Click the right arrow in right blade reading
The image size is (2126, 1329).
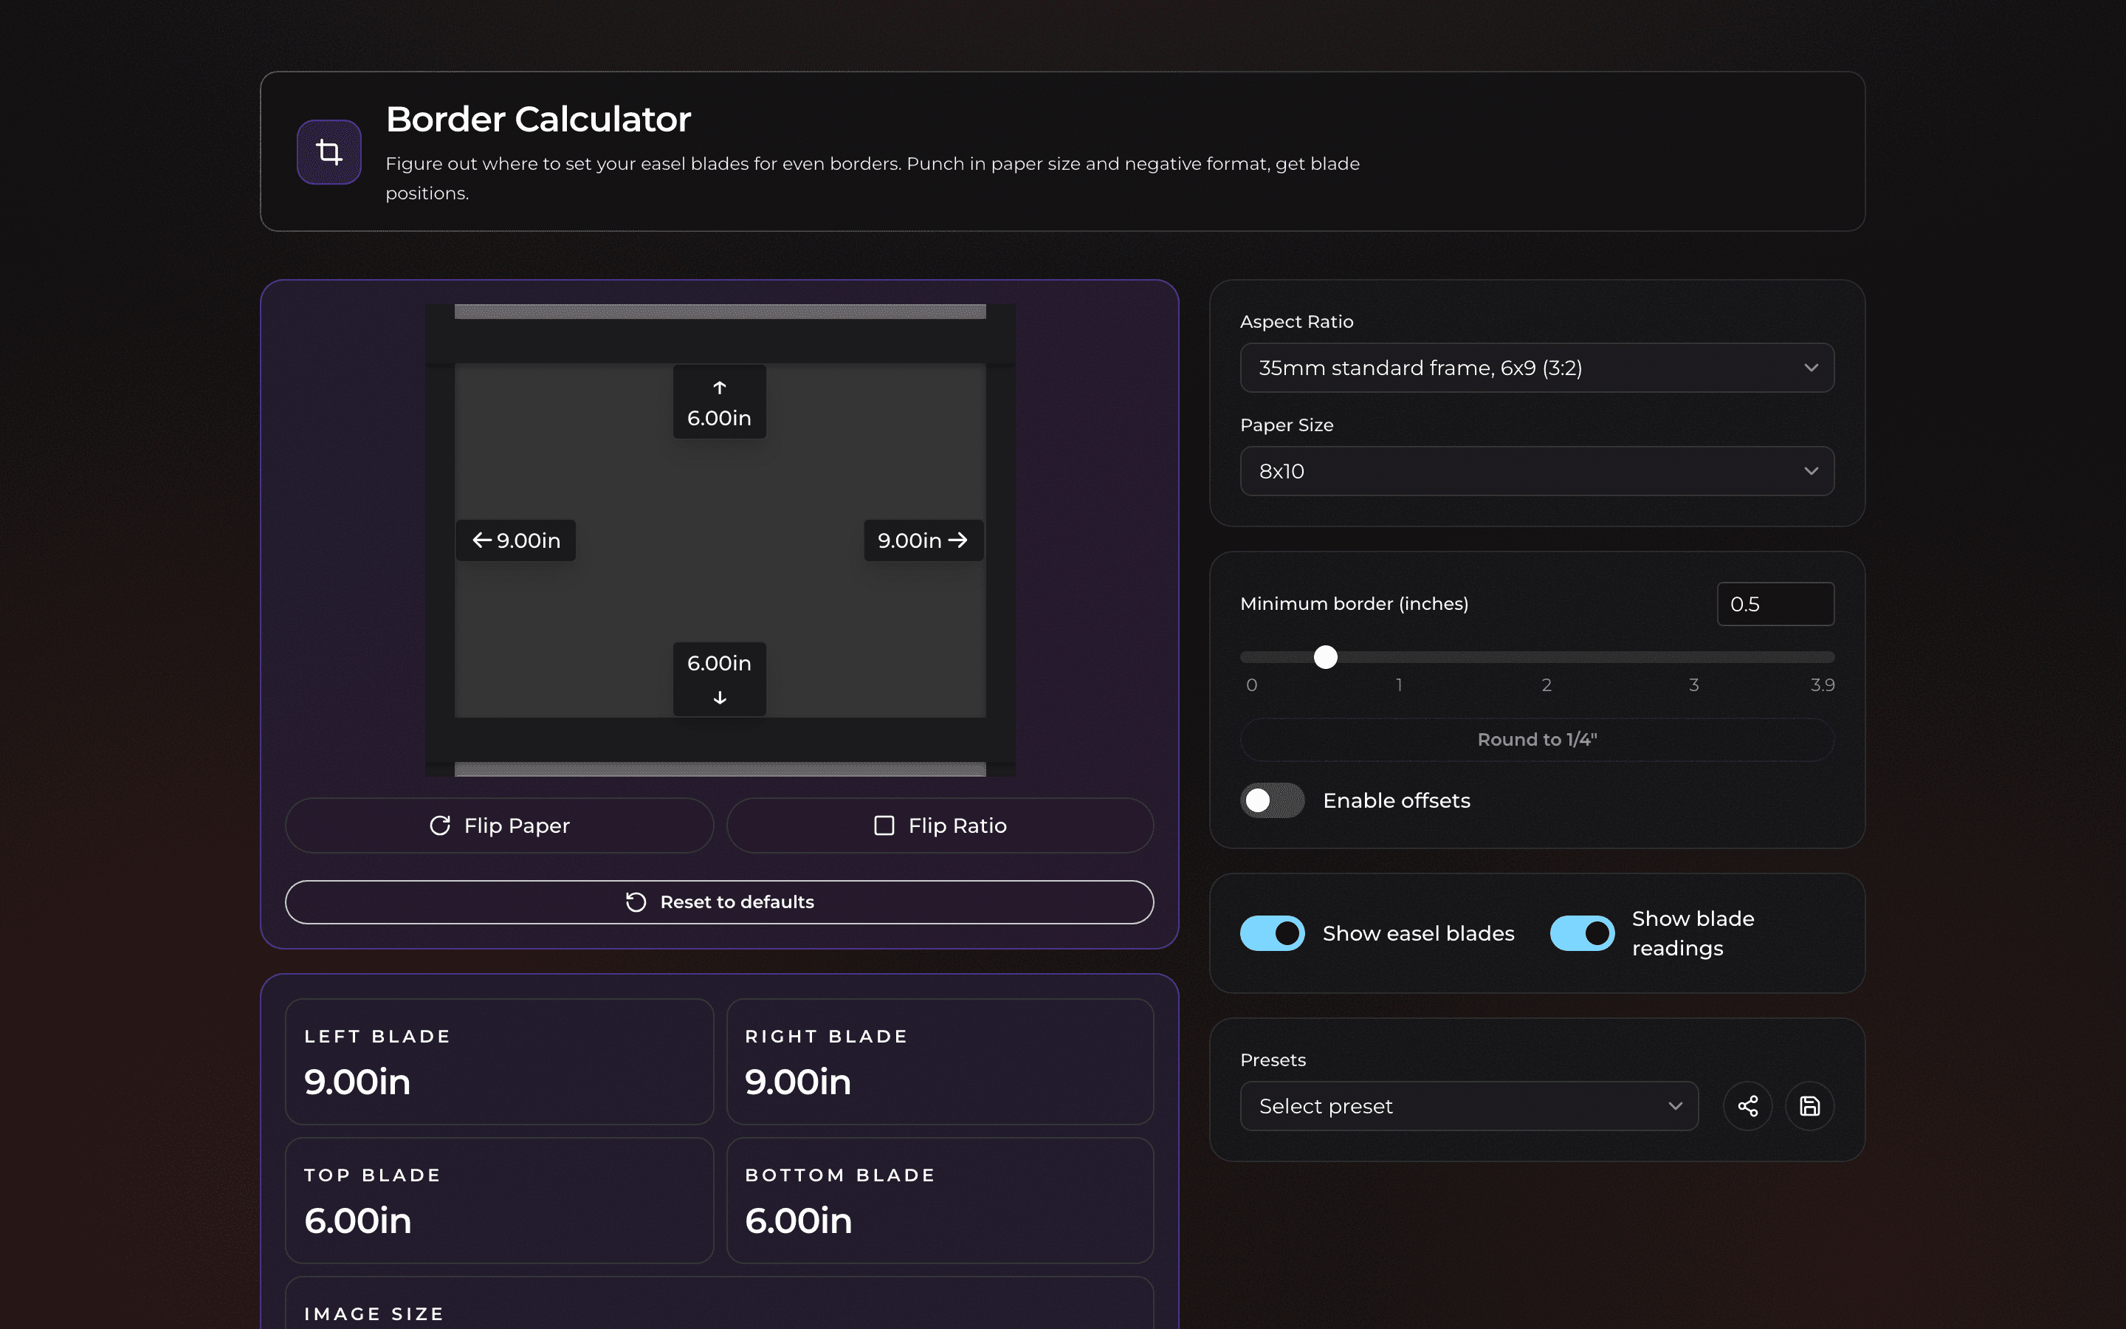click(957, 540)
